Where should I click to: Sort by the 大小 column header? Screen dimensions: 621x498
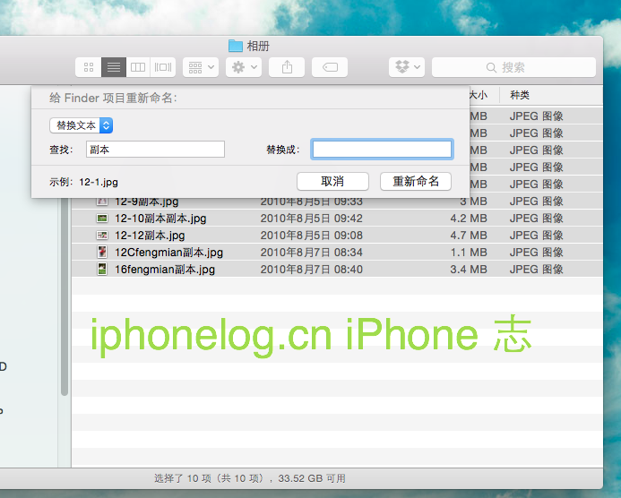click(479, 95)
